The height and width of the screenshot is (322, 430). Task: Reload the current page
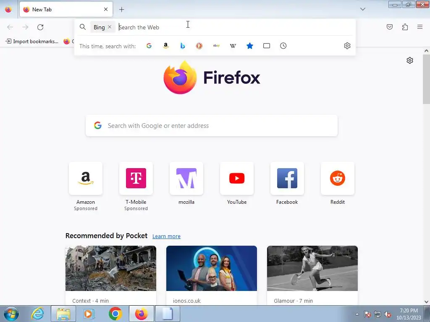(x=40, y=27)
